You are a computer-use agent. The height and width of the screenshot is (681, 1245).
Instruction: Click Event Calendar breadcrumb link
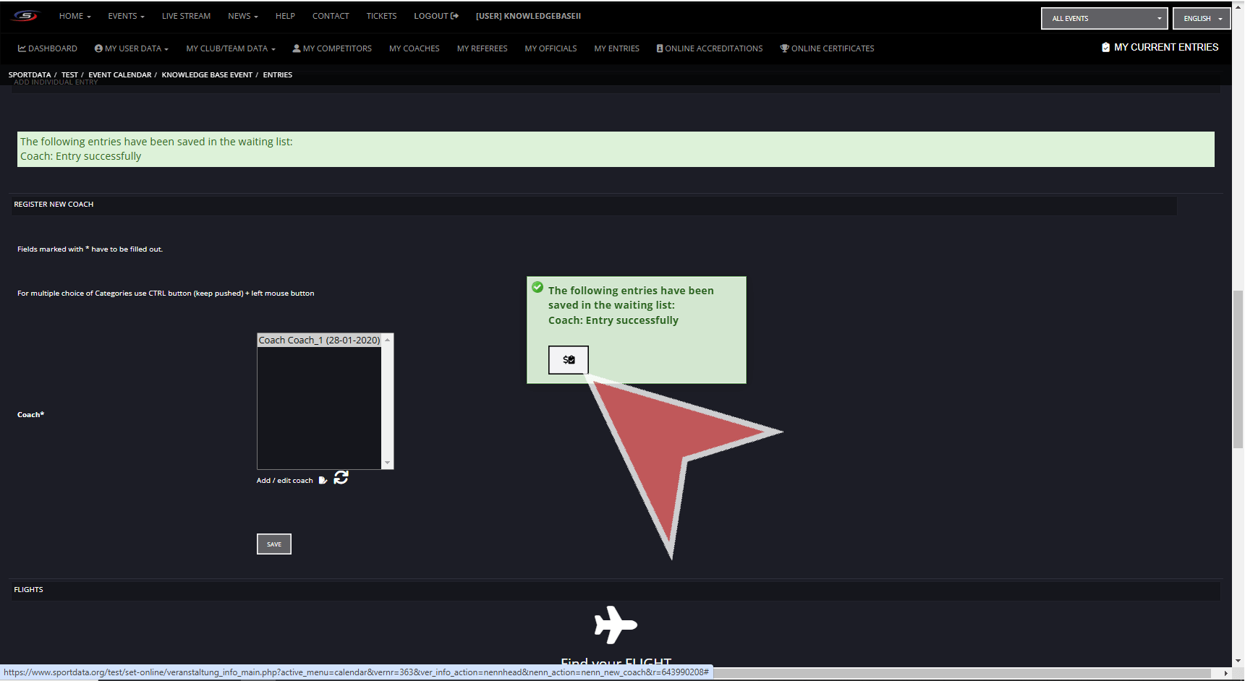point(120,75)
